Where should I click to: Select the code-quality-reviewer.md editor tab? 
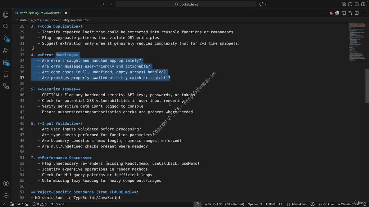(39, 13)
